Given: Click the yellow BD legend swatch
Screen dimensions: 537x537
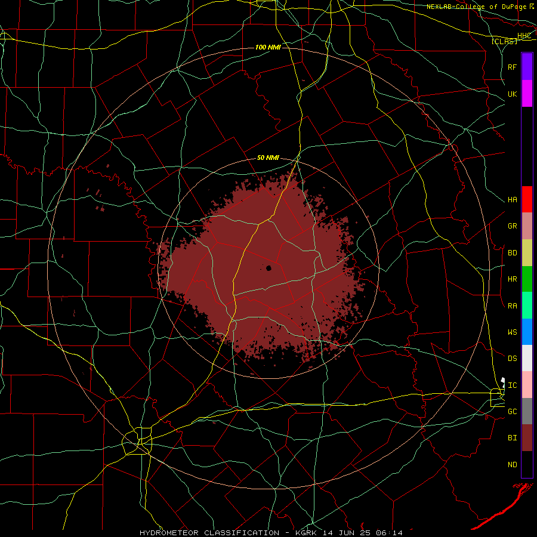Looking at the screenshot, I should coord(527,252).
